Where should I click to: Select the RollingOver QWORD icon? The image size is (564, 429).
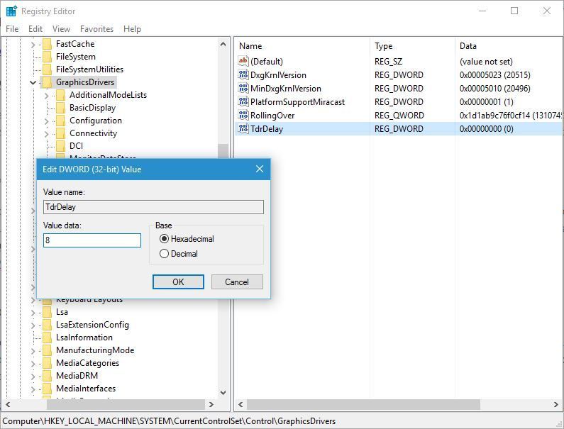tap(243, 115)
